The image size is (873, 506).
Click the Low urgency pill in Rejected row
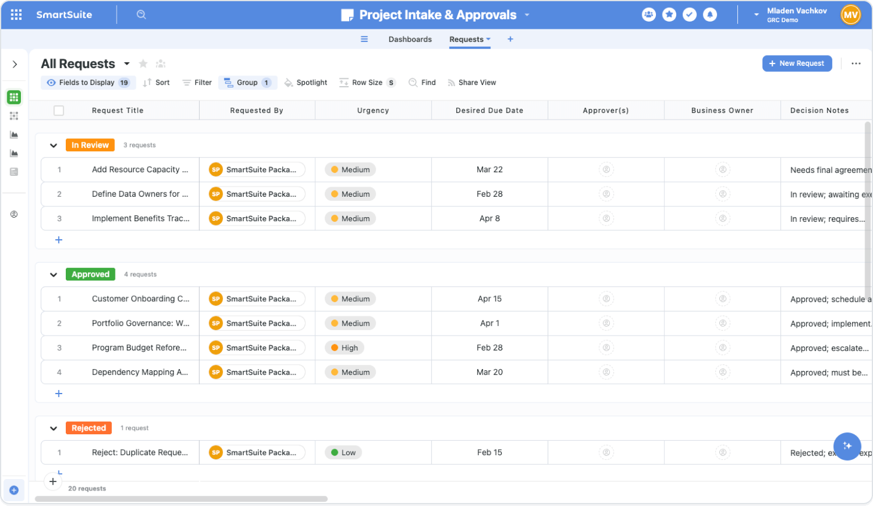(x=344, y=453)
